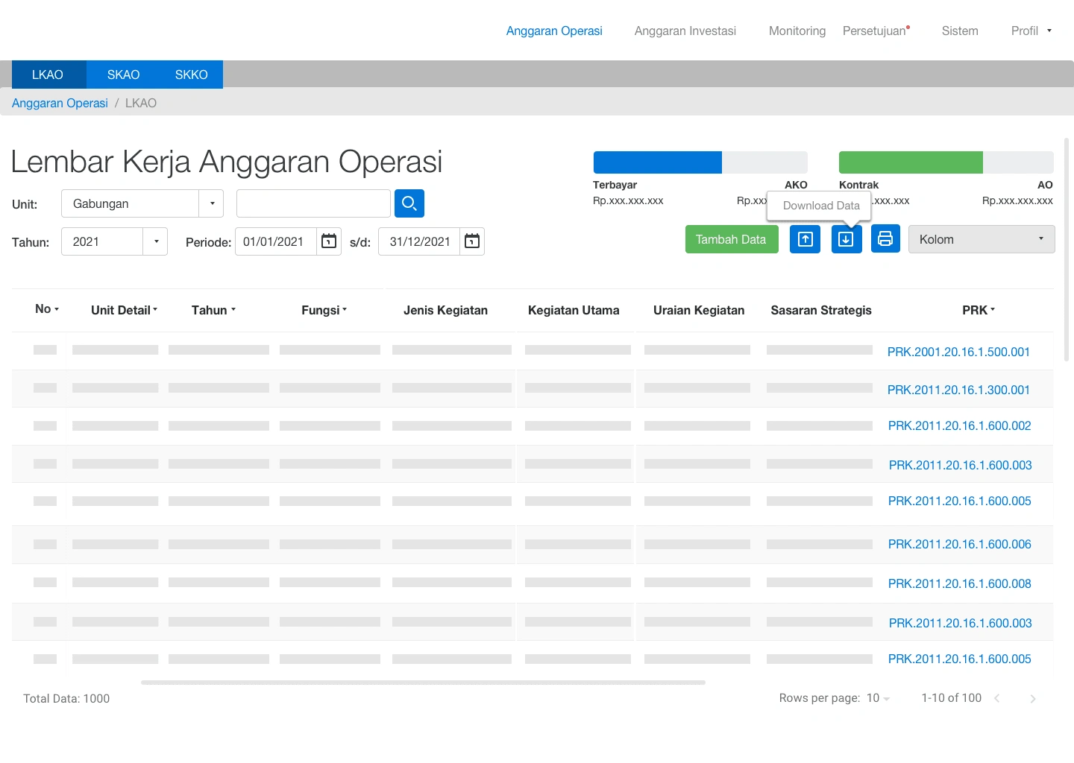Click Sasaran Strategis column header
The width and height of the screenshot is (1074, 763).
click(821, 310)
